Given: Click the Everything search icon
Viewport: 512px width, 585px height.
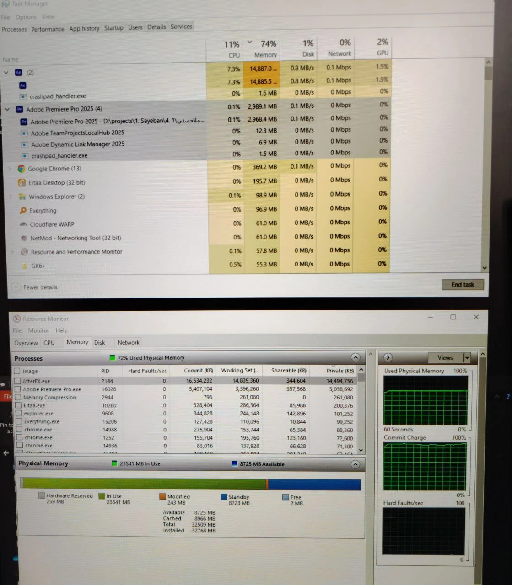Looking at the screenshot, I should (23, 210).
